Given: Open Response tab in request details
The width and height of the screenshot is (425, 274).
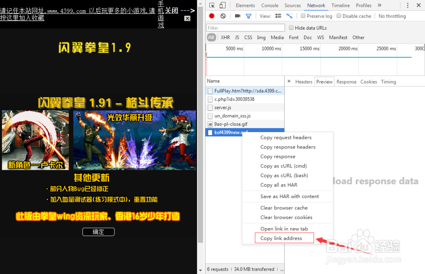Looking at the screenshot, I should pos(346,82).
